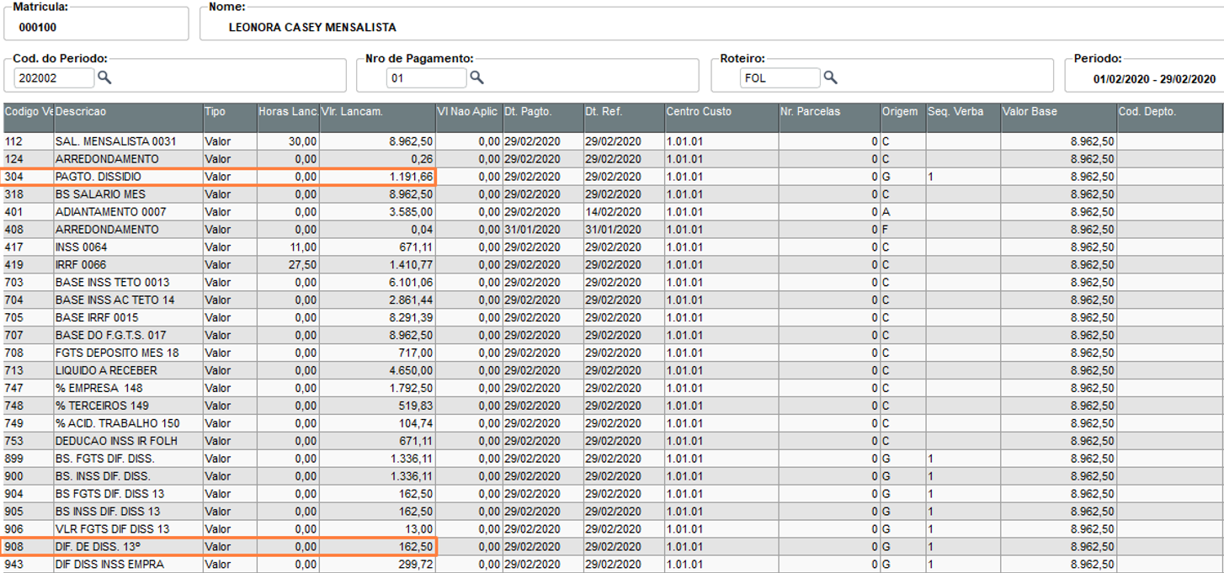Viewport: 1224px width, 573px height.
Task: Click hours value 30,00 in first row
Action: coord(303,141)
